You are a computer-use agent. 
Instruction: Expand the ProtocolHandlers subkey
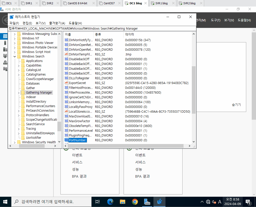(19, 115)
